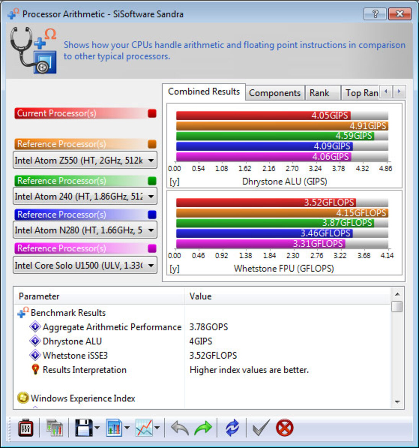Image resolution: width=419 pixels, height=448 pixels.
Task: Click the red Current Processor color swatch
Action: [152, 113]
